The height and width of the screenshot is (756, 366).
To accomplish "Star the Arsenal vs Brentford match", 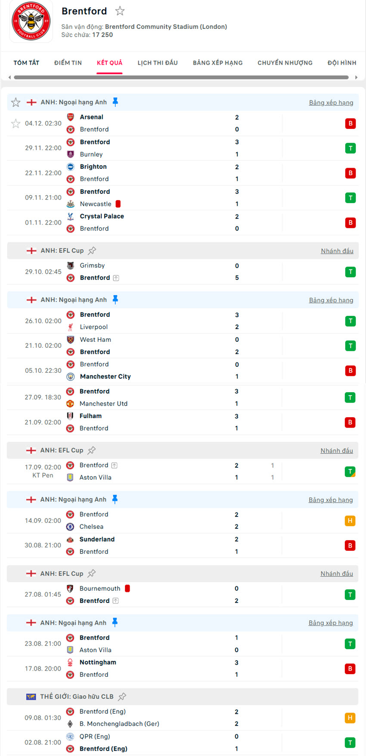I will pos(16,123).
